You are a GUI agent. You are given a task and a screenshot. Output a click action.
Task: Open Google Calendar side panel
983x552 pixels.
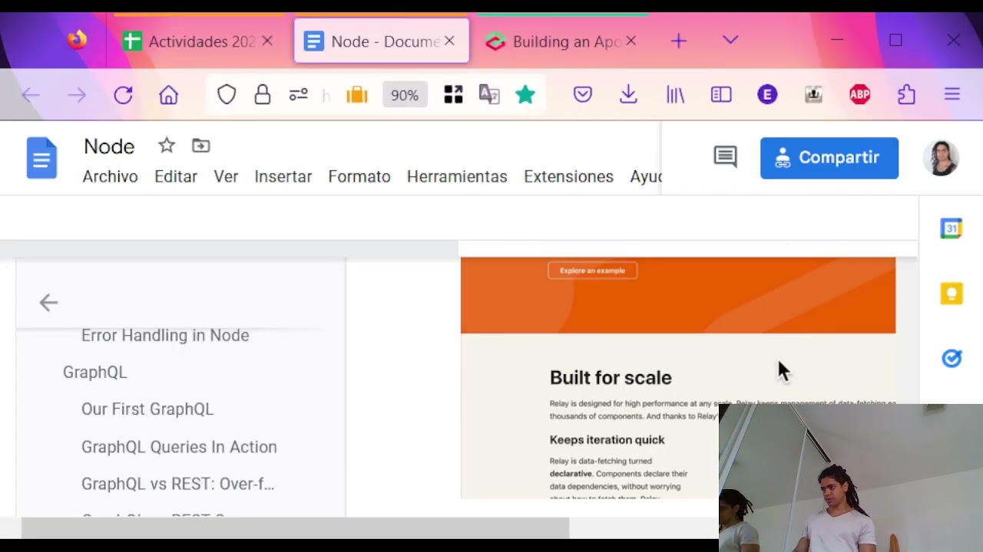click(952, 228)
